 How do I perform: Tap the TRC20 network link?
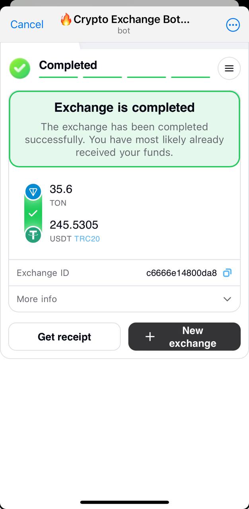(x=87, y=239)
